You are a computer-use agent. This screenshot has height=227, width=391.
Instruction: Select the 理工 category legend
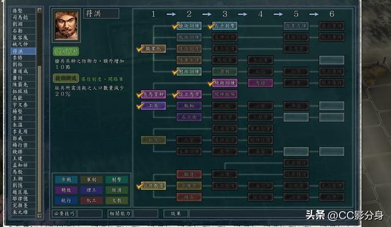coord(91,190)
